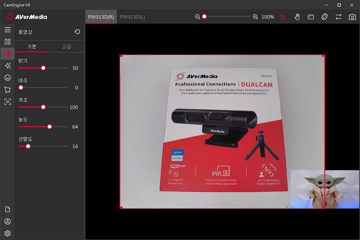Click the rotate view icon
Image resolution: width=360 pixels, height=240 pixels.
pos(324,17)
